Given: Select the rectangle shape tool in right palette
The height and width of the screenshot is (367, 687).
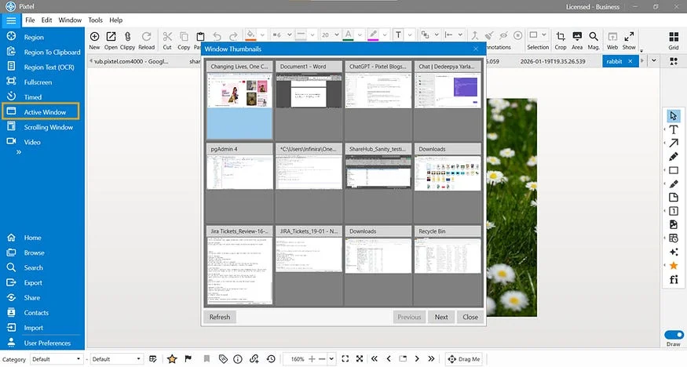Looking at the screenshot, I should pos(674,170).
